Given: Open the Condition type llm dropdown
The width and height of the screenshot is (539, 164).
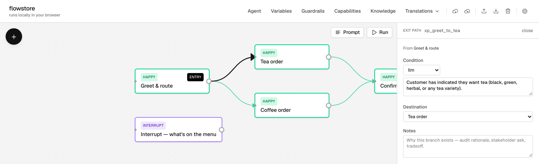Looking at the screenshot, I should (x=421, y=70).
